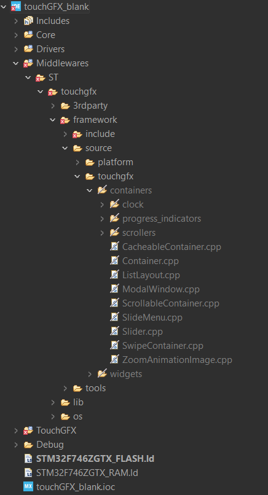Click the SlideMenu.cpp file icon
The width and height of the screenshot is (268, 495).
[114, 318]
